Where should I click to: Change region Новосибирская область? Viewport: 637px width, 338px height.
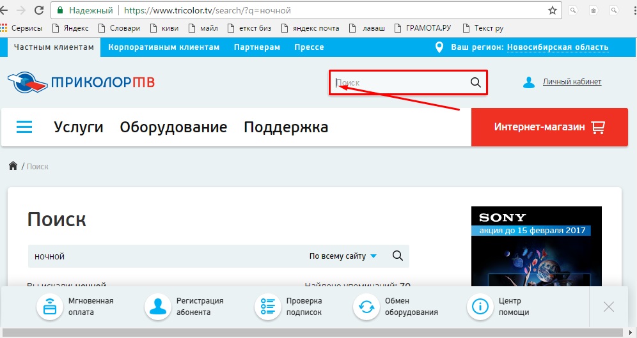[x=558, y=47]
